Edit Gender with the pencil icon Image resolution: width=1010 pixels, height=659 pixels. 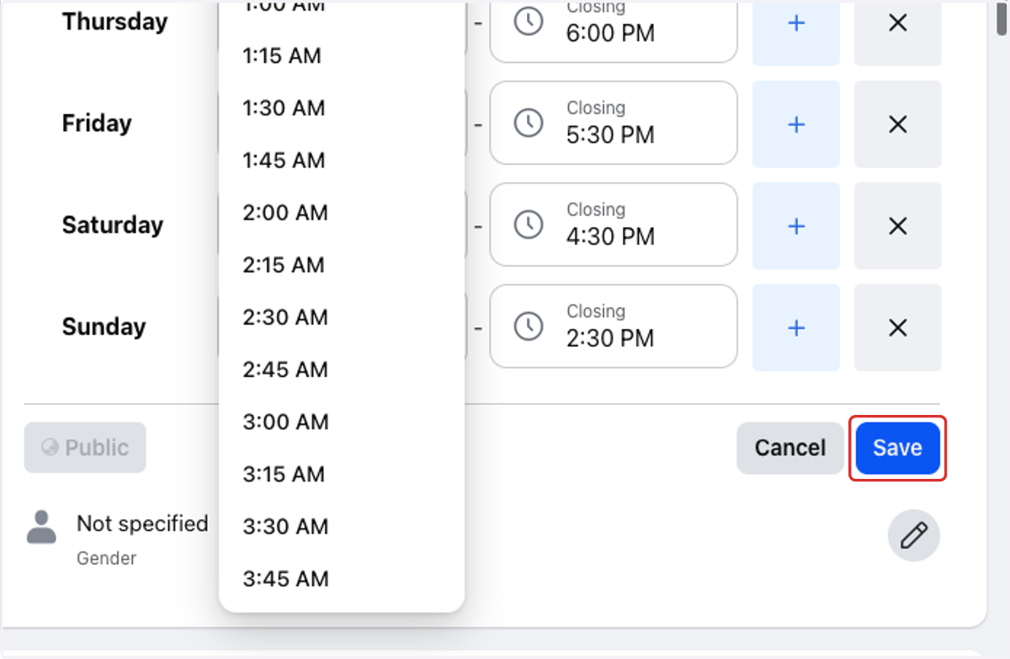click(914, 535)
